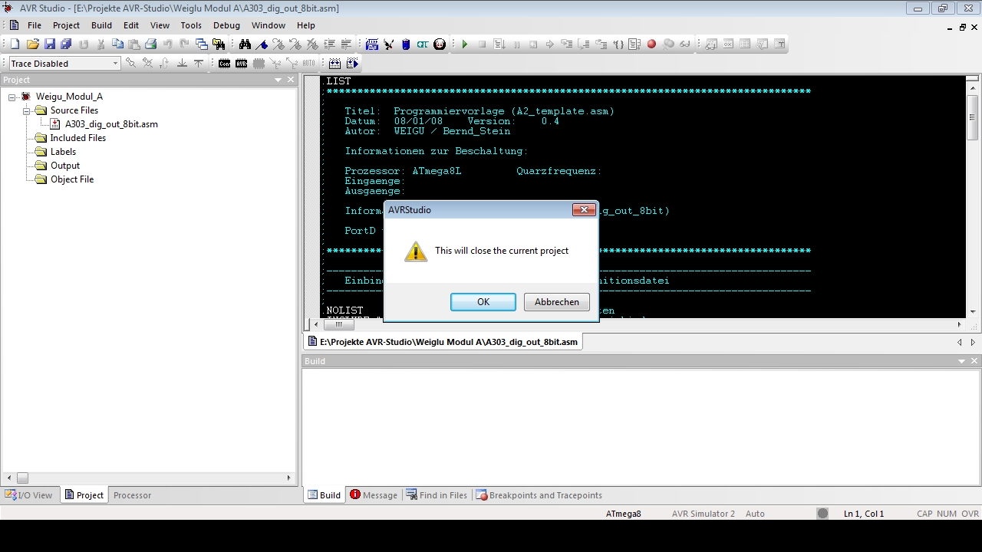Screen dimensions: 982x552
Task: Click the teal QT icon
Action: pyautogui.click(x=423, y=44)
